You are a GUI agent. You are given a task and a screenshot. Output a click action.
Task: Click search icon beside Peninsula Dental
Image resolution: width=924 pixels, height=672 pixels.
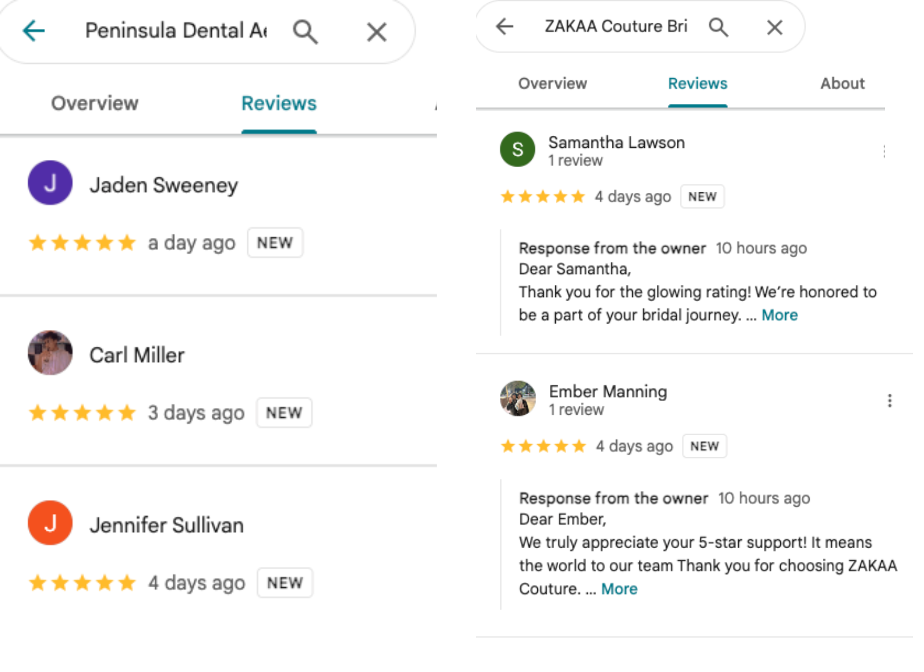click(x=305, y=31)
